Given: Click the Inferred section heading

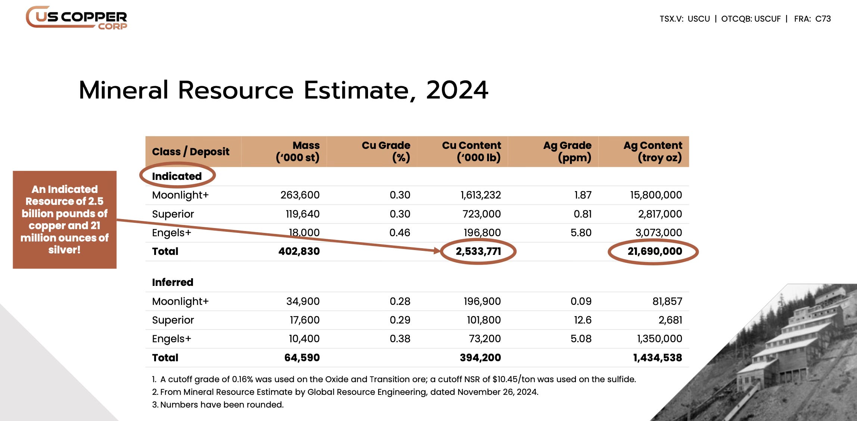Looking at the screenshot, I should coord(173,282).
